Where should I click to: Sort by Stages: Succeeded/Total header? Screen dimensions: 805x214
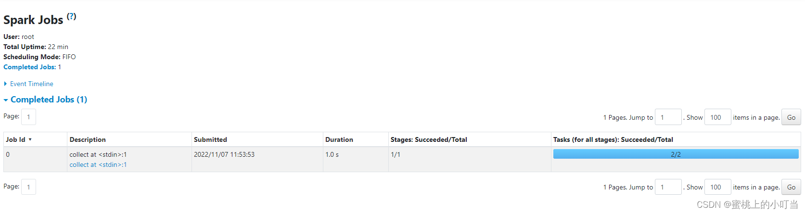(429, 139)
